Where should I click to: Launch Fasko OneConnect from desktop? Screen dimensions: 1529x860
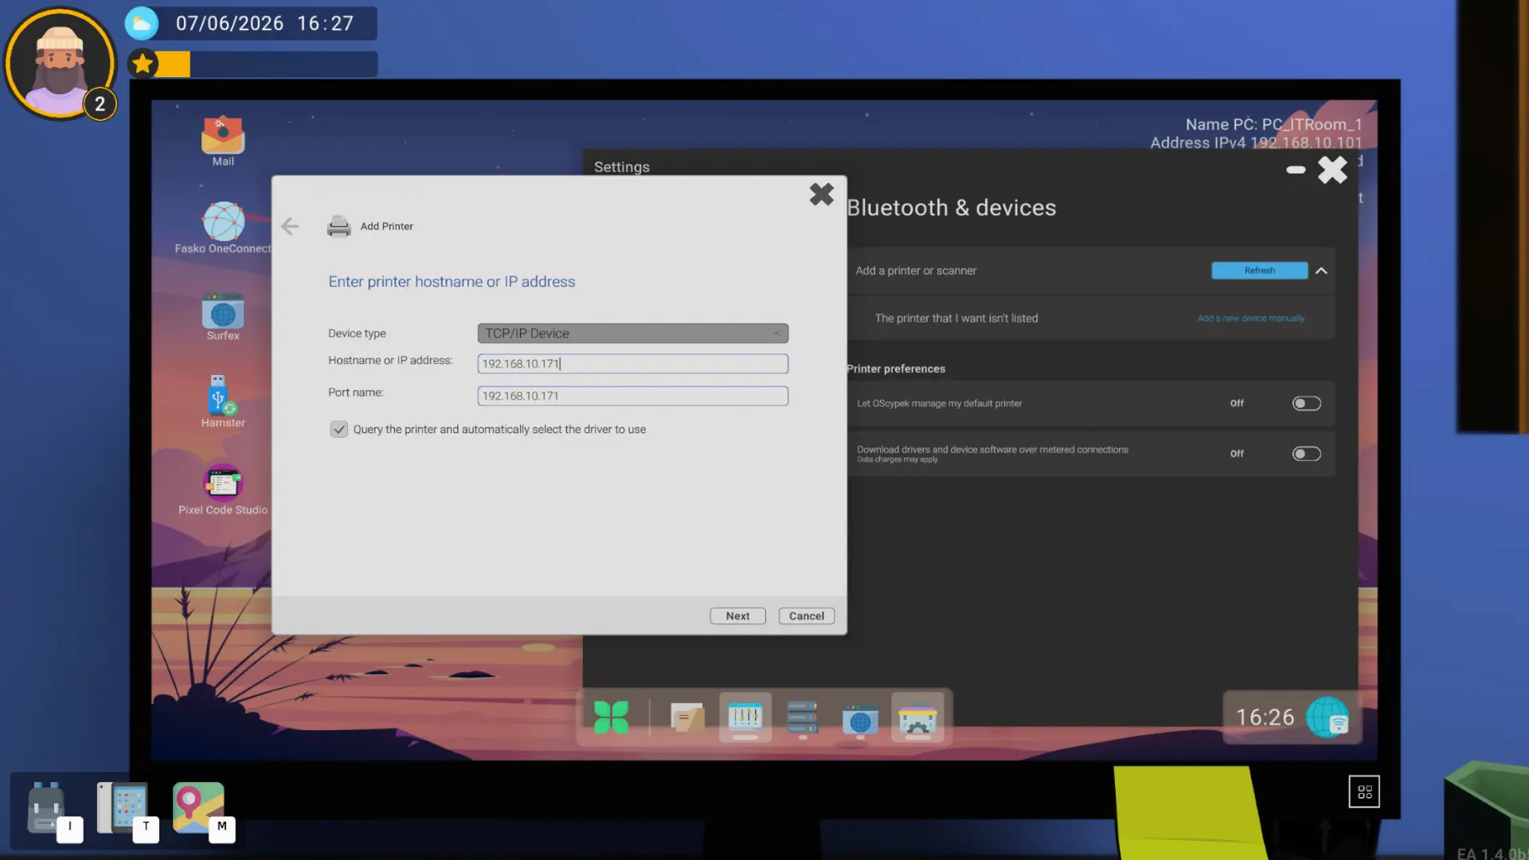click(223, 228)
